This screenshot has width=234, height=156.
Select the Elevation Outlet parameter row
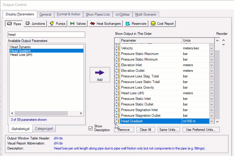164,71
